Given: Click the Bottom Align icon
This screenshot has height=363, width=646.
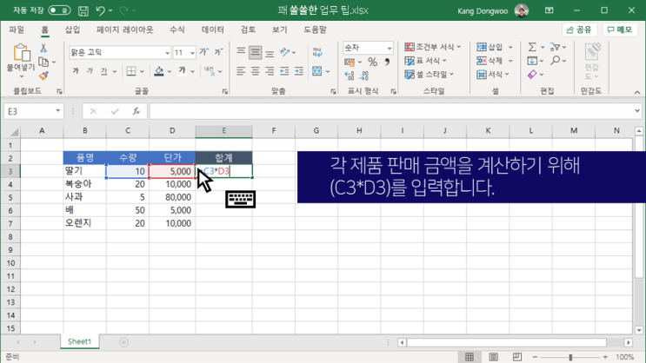Looking at the screenshot, I should click(270, 52).
